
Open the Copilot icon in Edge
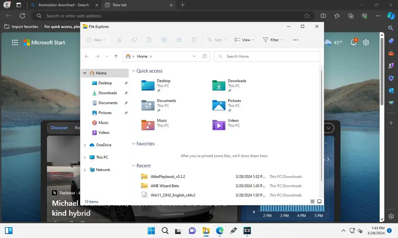click(391, 16)
